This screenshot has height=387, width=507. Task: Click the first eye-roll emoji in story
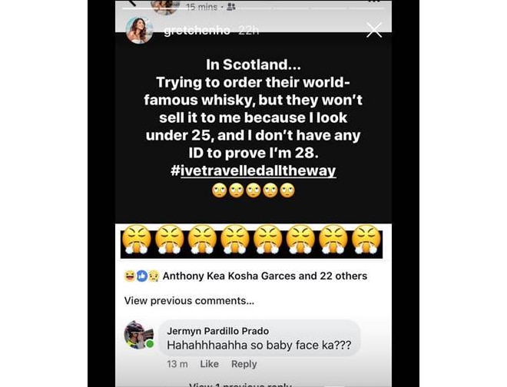pyautogui.click(x=219, y=190)
